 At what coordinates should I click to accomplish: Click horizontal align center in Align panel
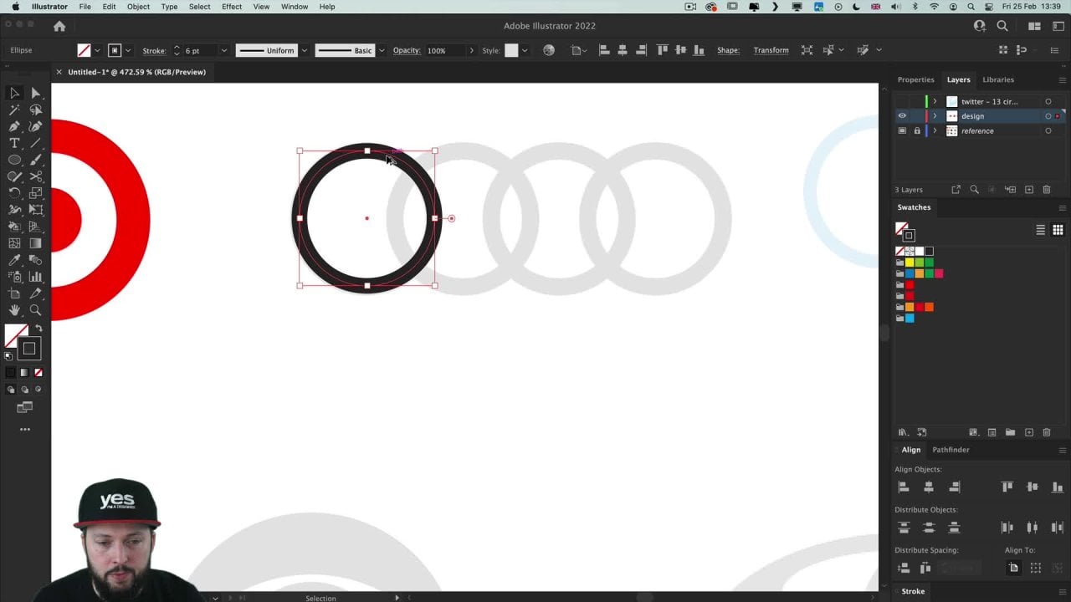pos(929,487)
